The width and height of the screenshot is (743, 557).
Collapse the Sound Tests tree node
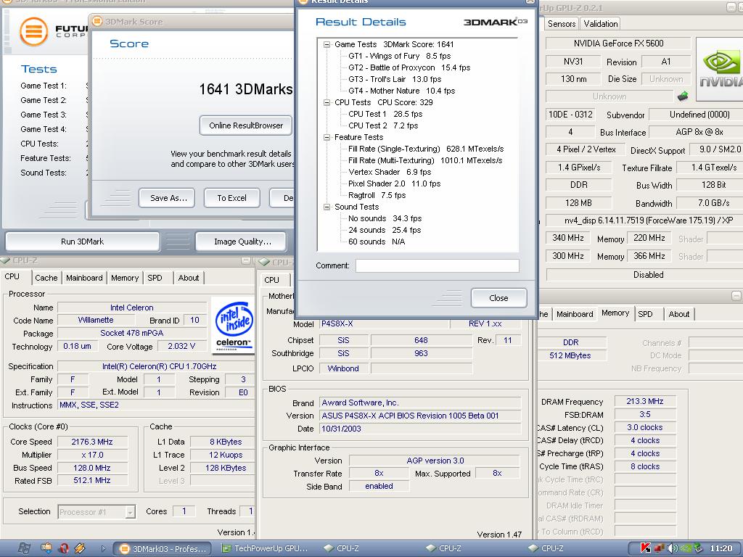327,207
